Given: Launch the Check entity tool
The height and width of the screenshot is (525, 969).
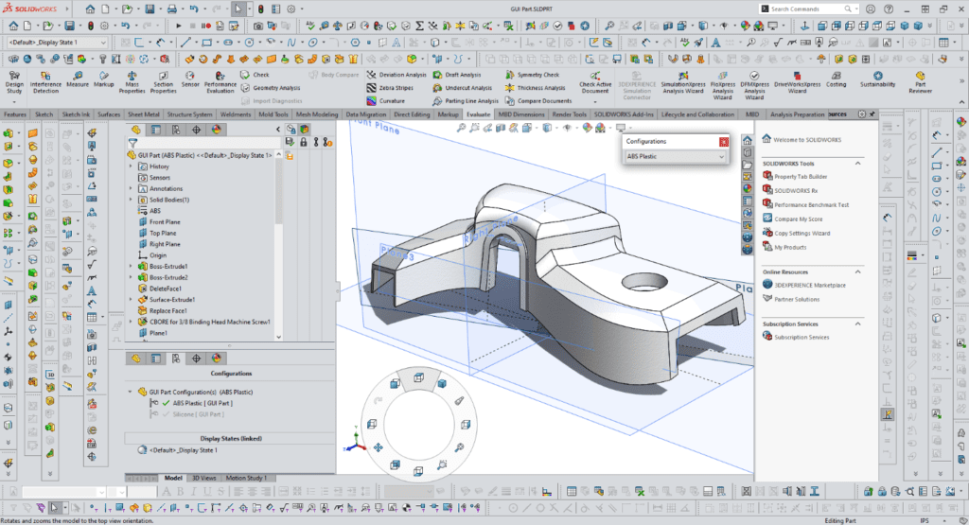Looking at the screenshot, I should [255, 75].
